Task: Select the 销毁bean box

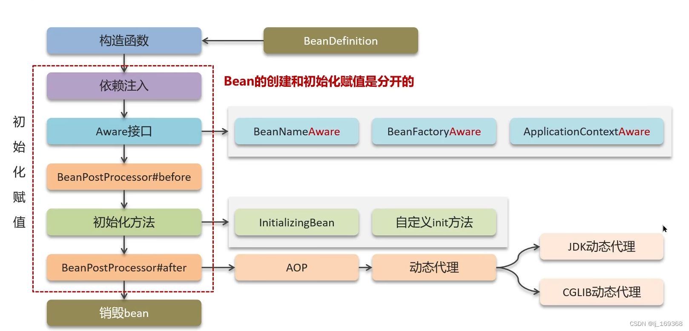Action: click(124, 313)
